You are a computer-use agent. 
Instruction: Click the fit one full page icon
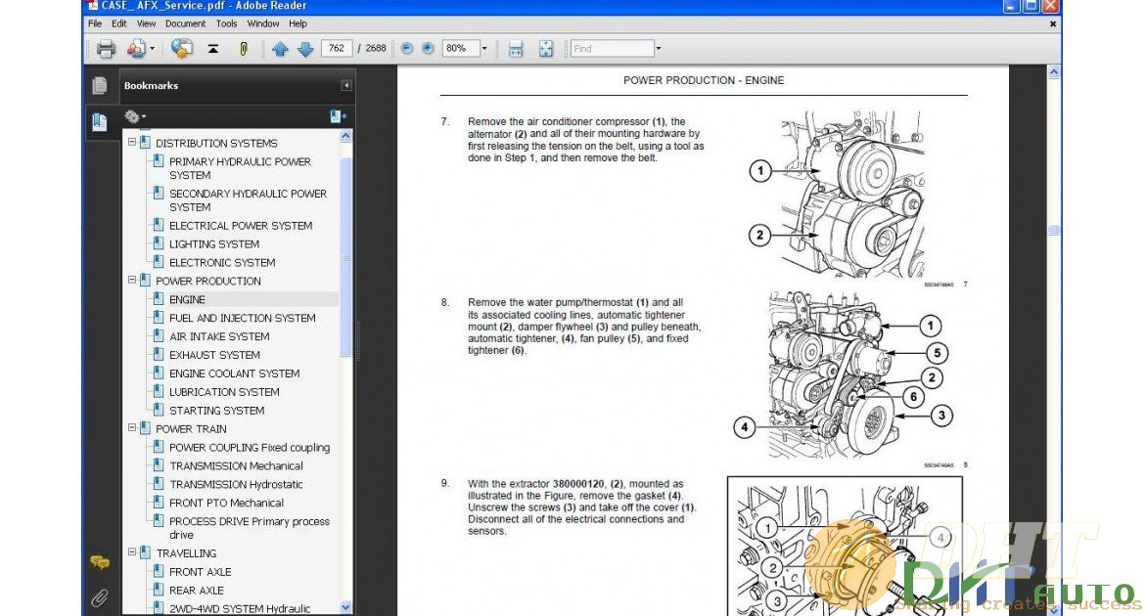tap(546, 49)
